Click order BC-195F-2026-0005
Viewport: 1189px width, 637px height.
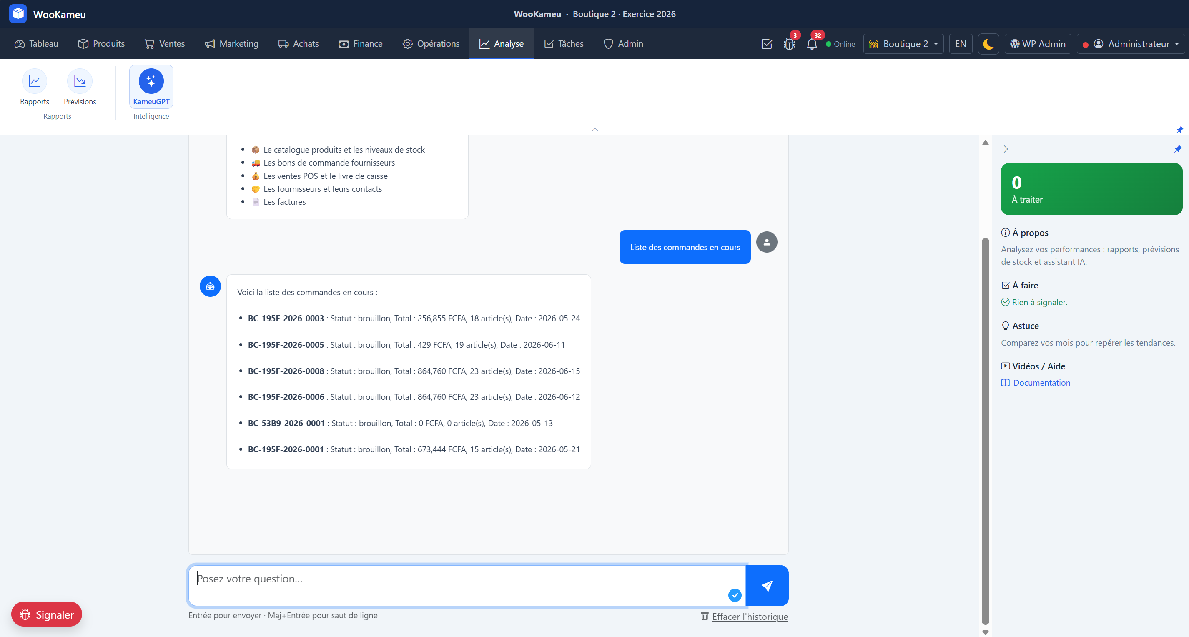pos(286,344)
